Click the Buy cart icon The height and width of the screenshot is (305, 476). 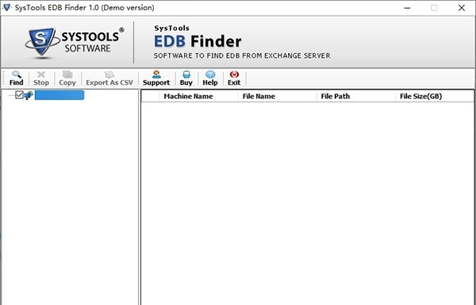click(186, 74)
